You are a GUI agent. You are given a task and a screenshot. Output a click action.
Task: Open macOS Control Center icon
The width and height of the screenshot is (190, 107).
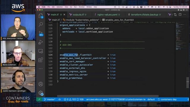click(170, 7)
